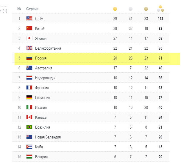
Task: Click the total medals stacked icon
Action: (x=160, y=9)
